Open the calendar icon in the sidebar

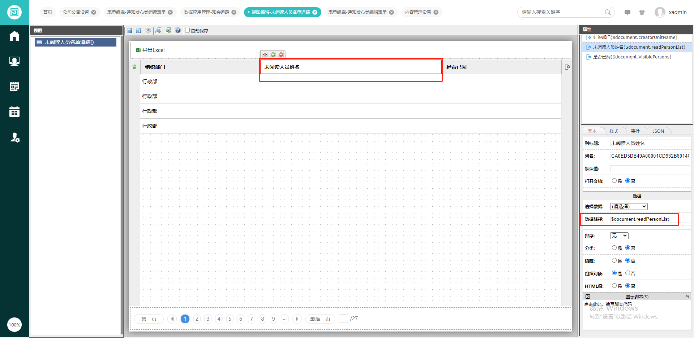(x=14, y=112)
